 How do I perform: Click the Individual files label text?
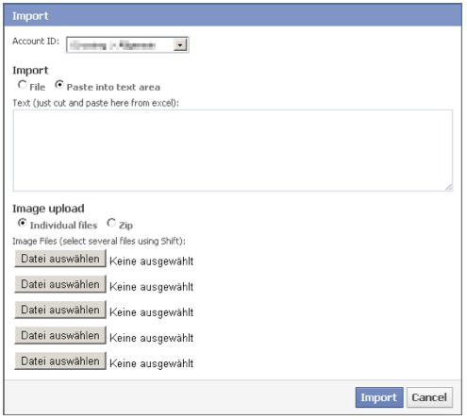63,226
